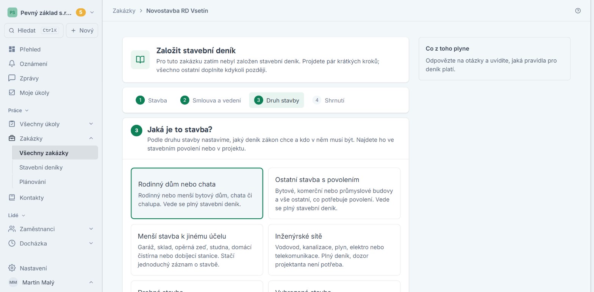Click the Zprávy chat bubble icon

click(x=12, y=78)
